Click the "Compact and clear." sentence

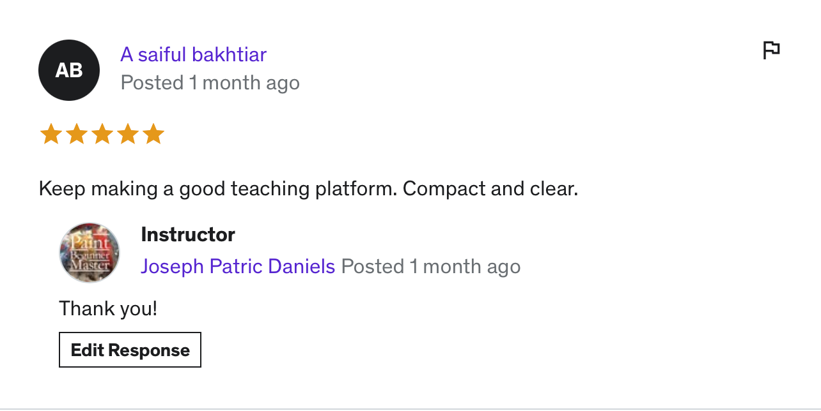(490, 189)
